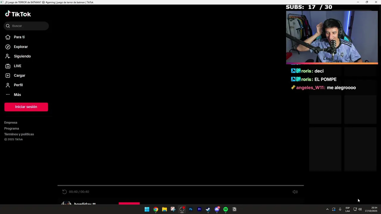The image size is (381, 214).
Task: Replay the video with the replay icon
Action: point(64,192)
